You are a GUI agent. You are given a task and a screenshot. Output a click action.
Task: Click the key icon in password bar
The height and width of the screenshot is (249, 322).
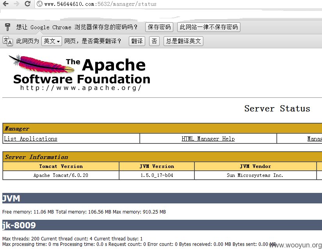[x=7, y=27]
